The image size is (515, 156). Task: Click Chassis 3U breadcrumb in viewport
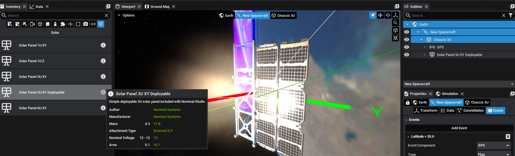283,15
